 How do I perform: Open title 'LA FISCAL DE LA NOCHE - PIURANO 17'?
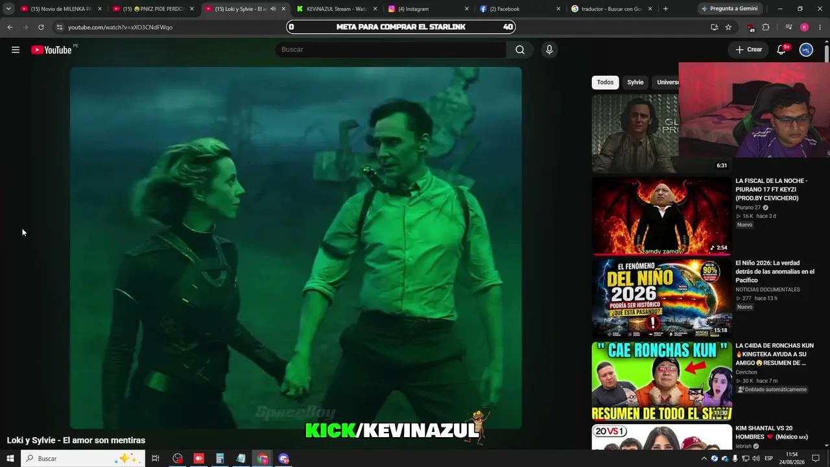click(772, 189)
